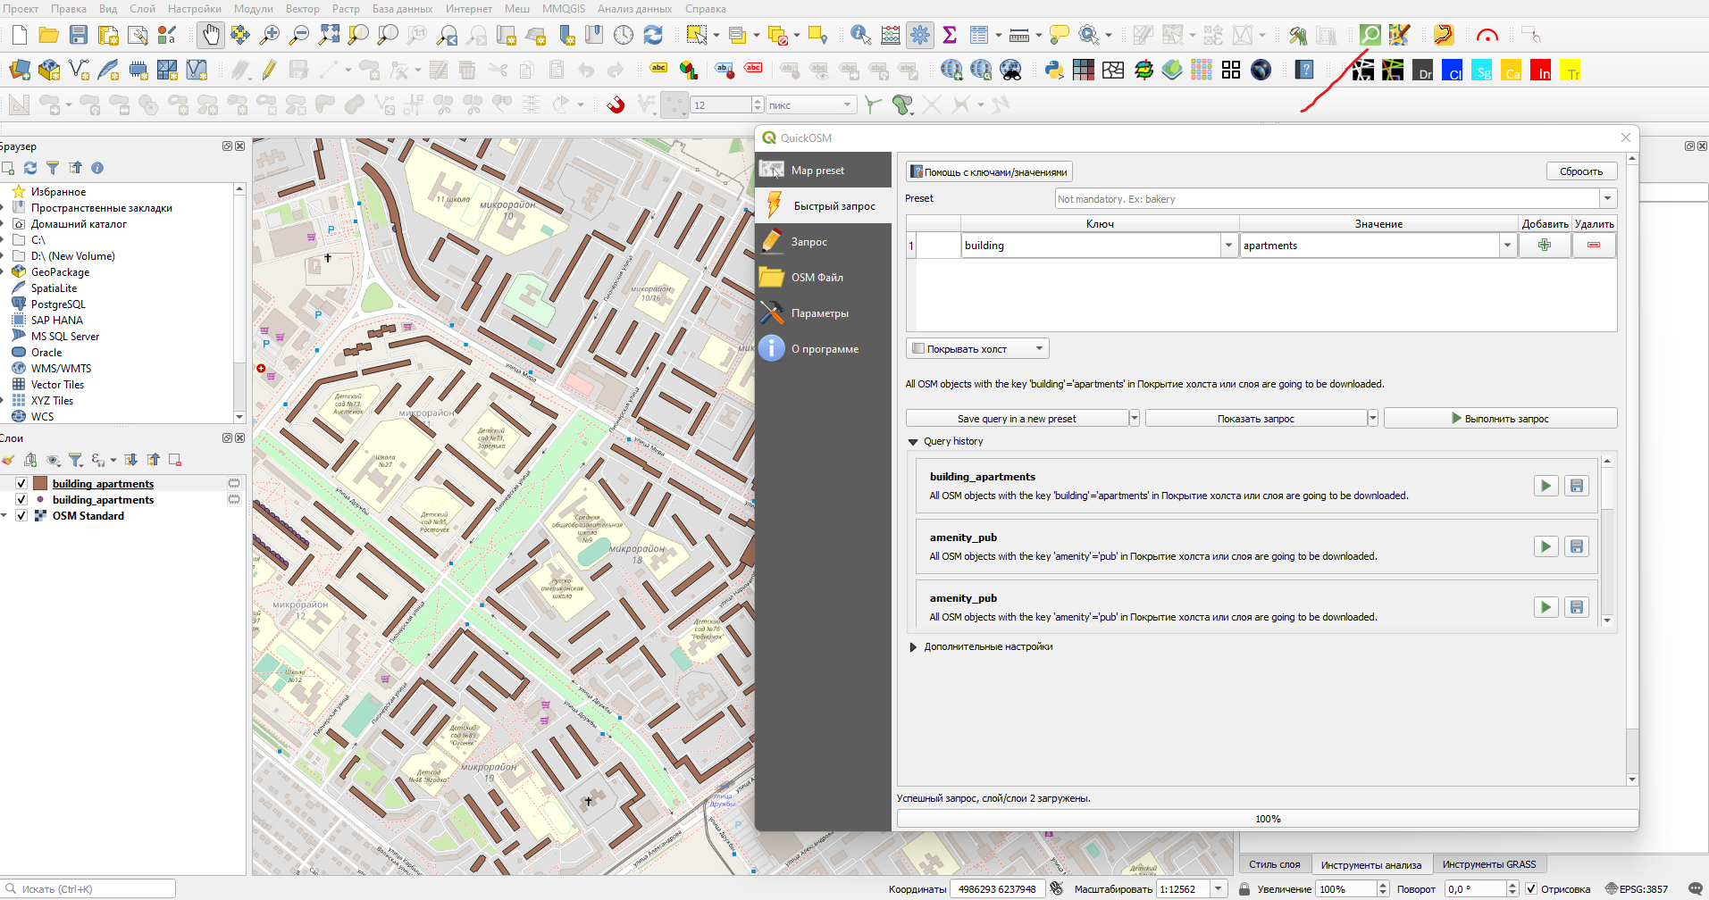This screenshot has height=900, width=1709.
Task: Open the Вектор menu
Action: [302, 9]
